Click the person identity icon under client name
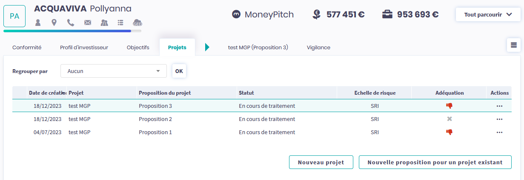Image resolution: width=524 pixels, height=180 pixels. 38,22
